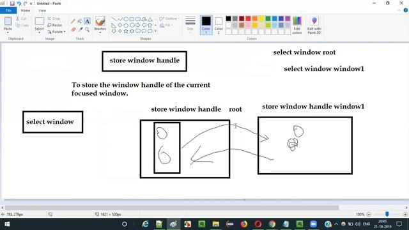Open the shape Outline dropdown
409x230 pixels.
click(x=170, y=19)
